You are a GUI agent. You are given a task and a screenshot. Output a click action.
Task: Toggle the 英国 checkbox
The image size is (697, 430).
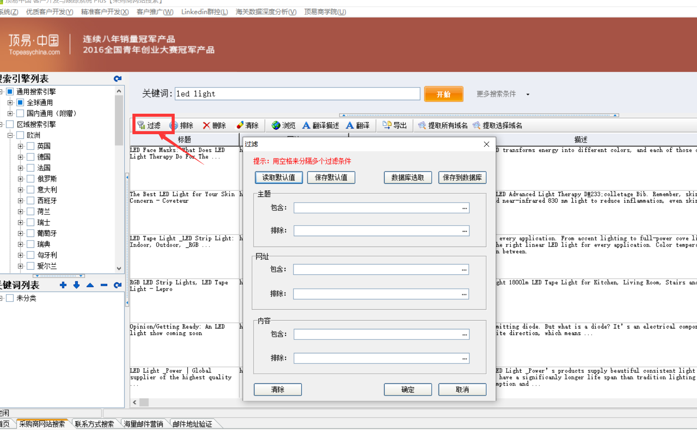coord(30,146)
